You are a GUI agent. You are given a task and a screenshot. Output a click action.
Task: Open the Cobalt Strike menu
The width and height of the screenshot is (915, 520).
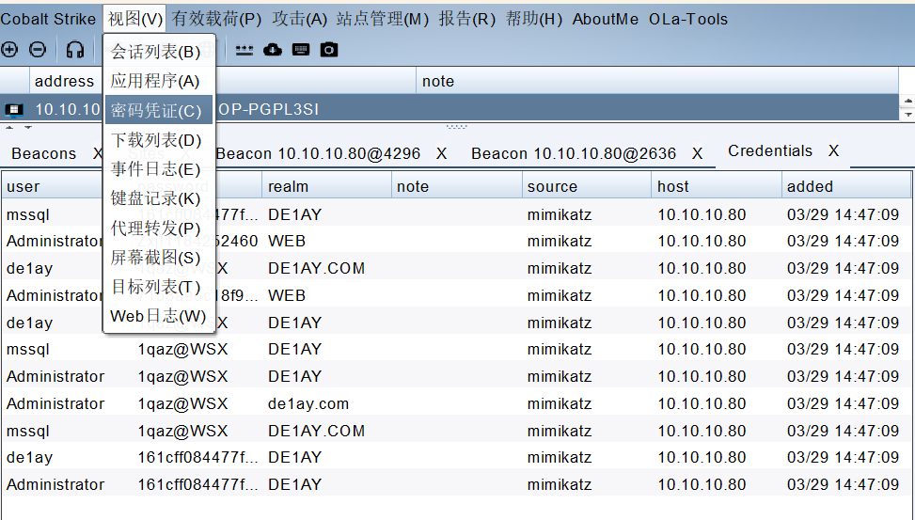48,19
